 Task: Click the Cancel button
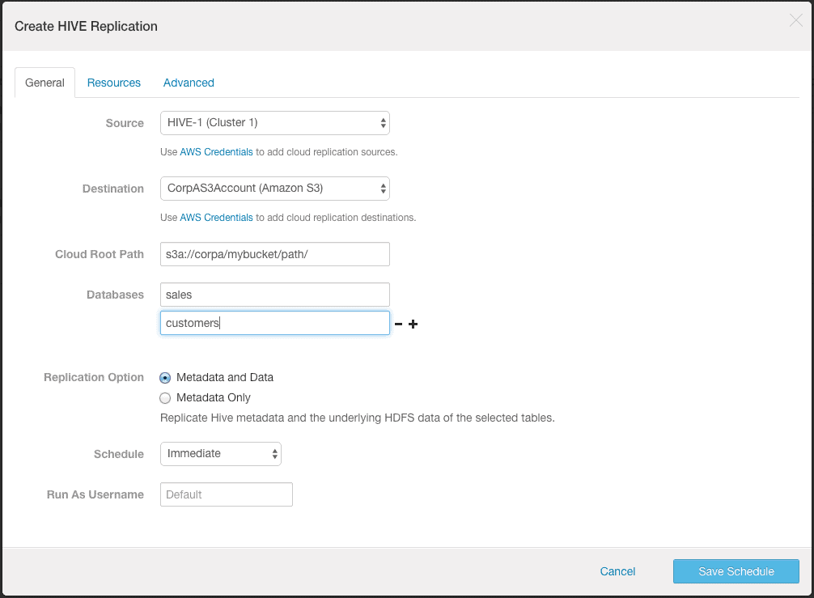coord(617,571)
